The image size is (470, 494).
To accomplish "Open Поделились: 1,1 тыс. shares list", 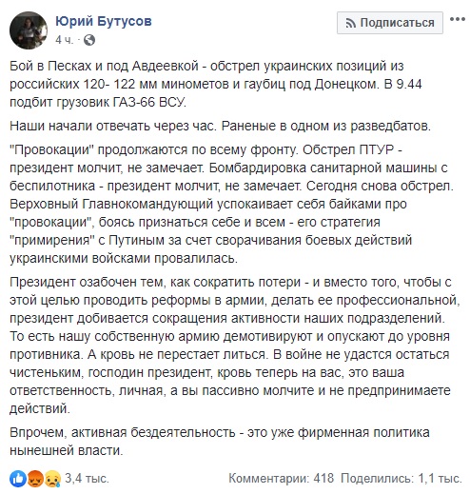I will (x=401, y=478).
